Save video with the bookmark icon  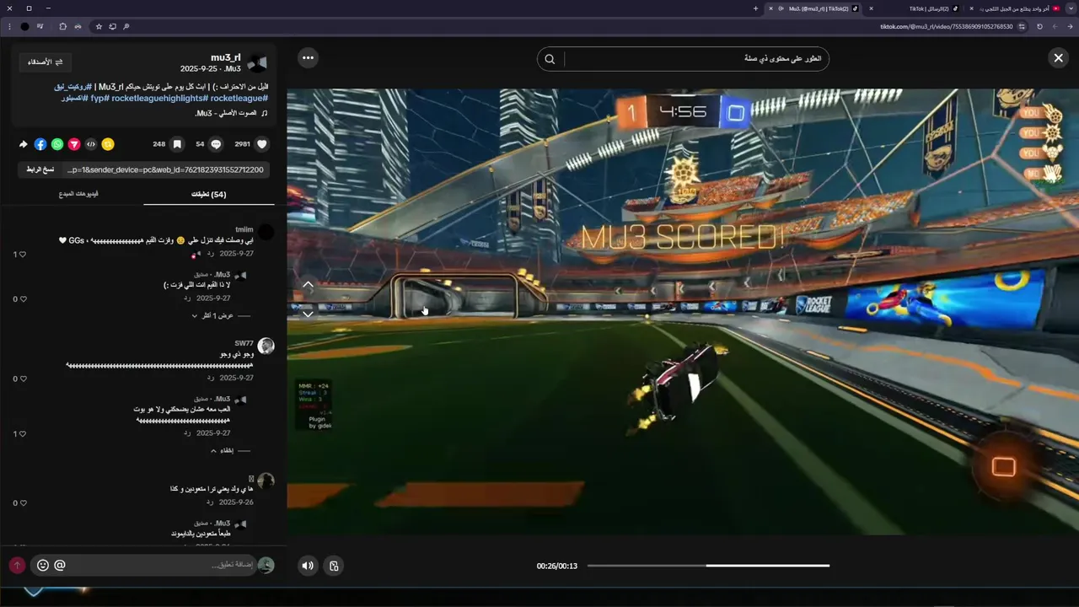(x=177, y=144)
